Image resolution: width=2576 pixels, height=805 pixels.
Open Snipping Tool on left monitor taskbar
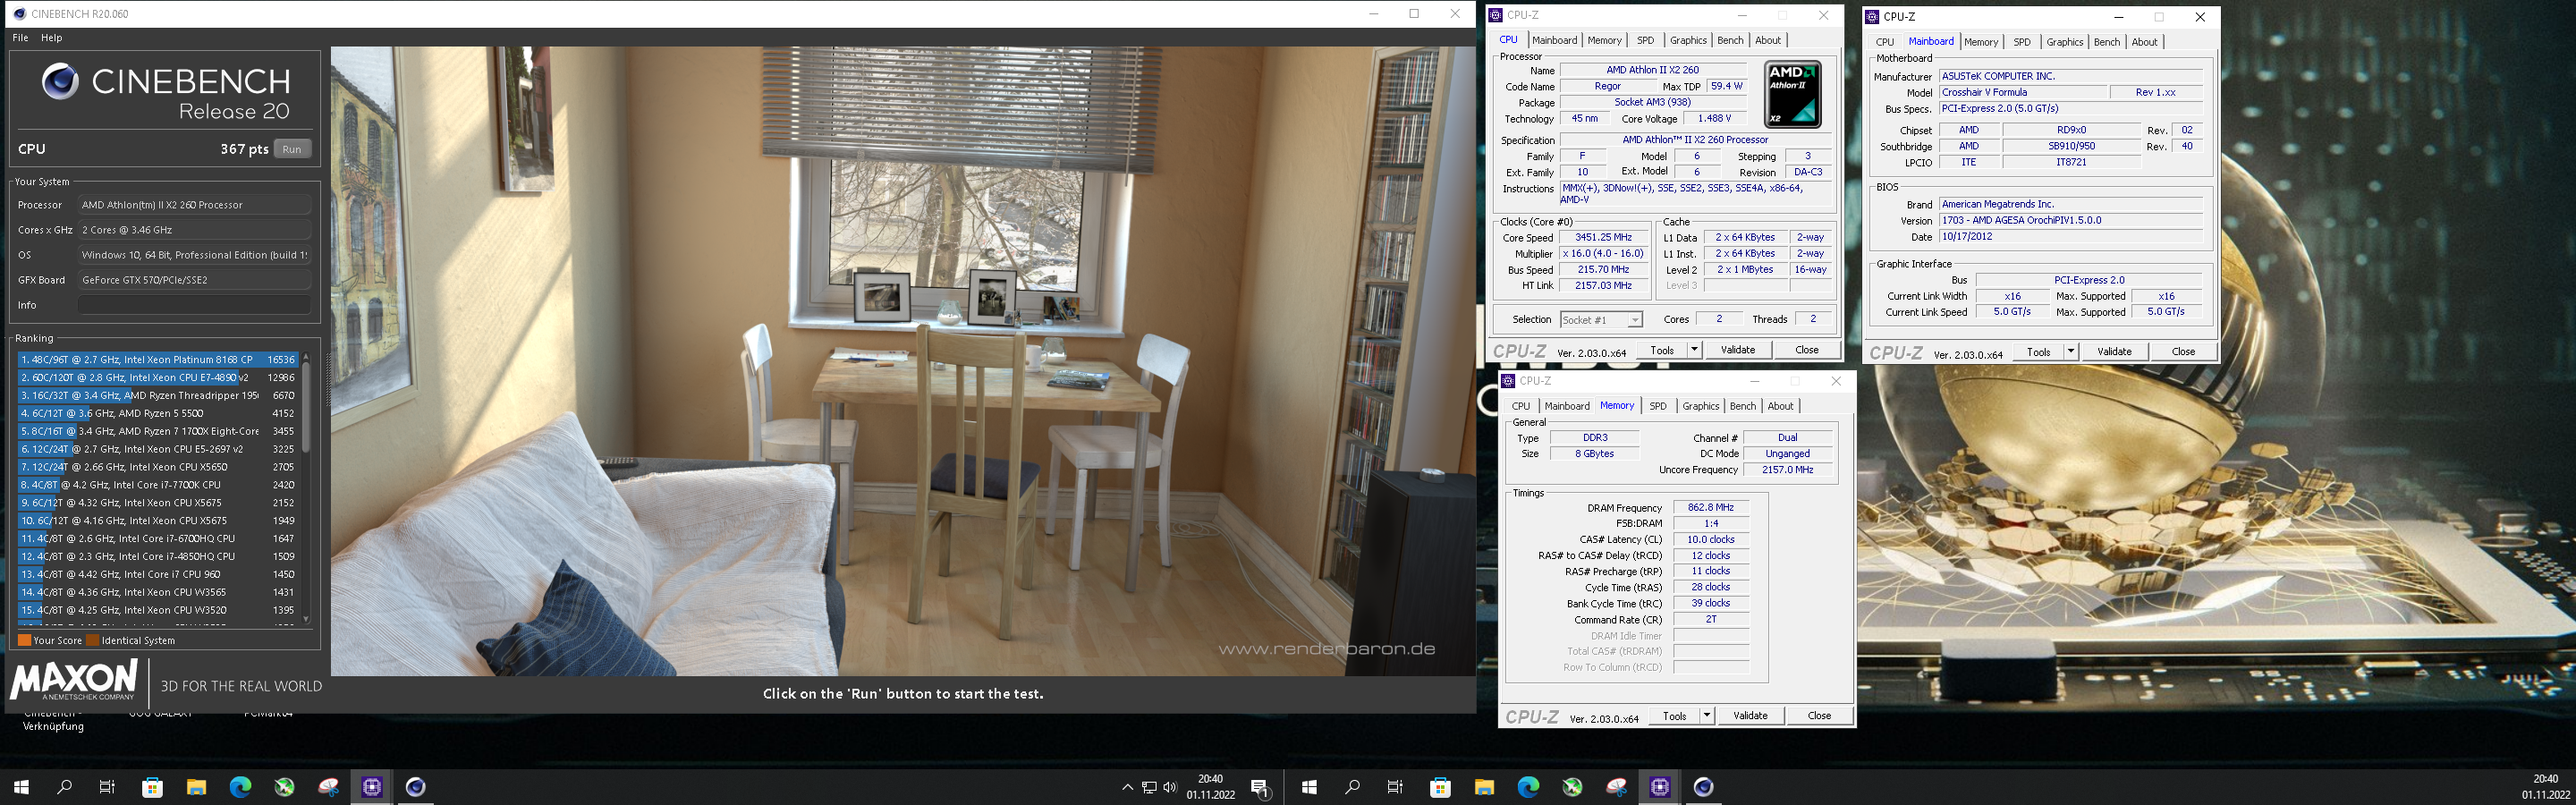click(328, 787)
